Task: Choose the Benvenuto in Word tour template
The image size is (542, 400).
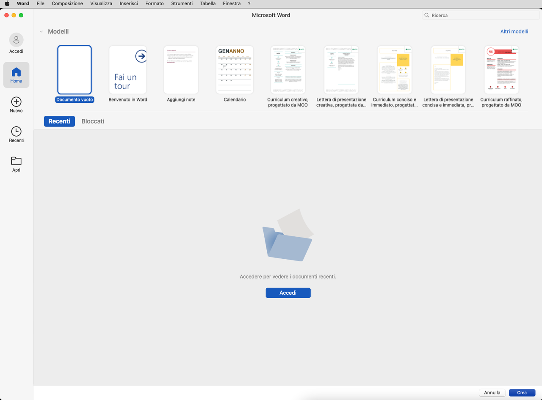Action: pyautogui.click(x=128, y=70)
